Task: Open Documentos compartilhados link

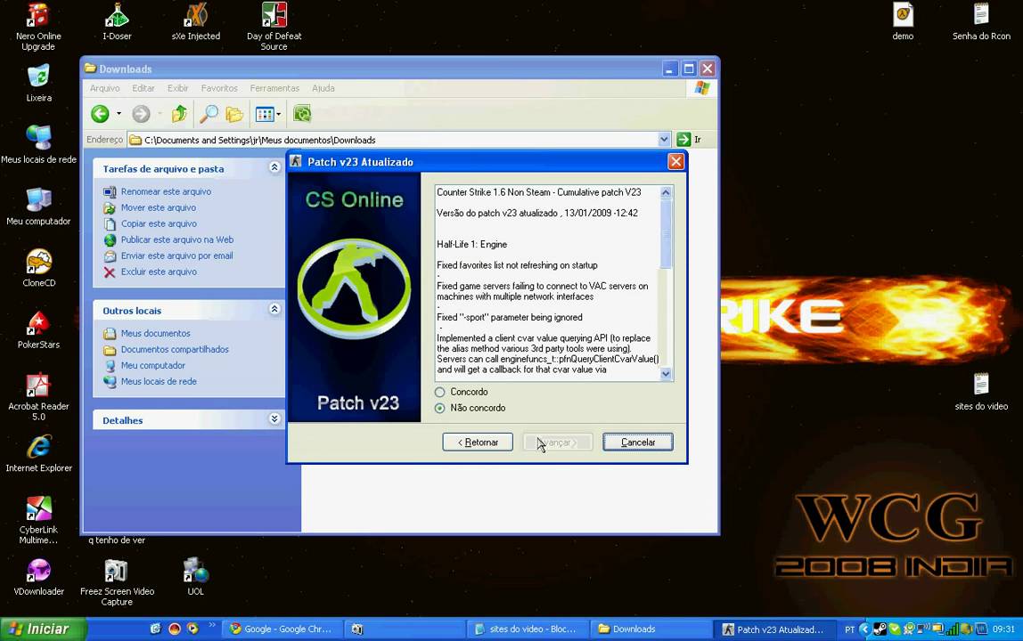Action: pyautogui.click(x=175, y=350)
